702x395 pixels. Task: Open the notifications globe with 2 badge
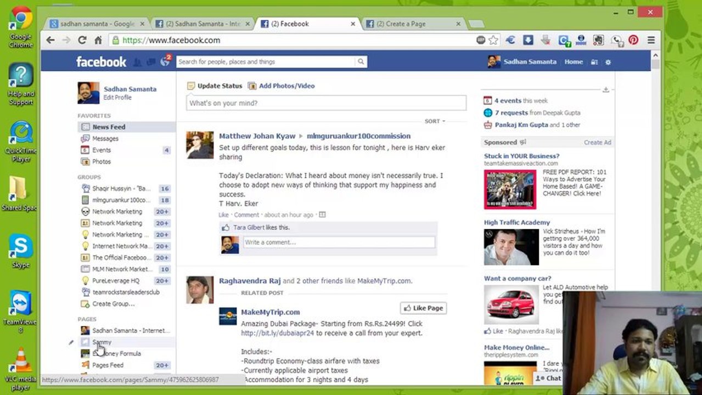pos(165,61)
